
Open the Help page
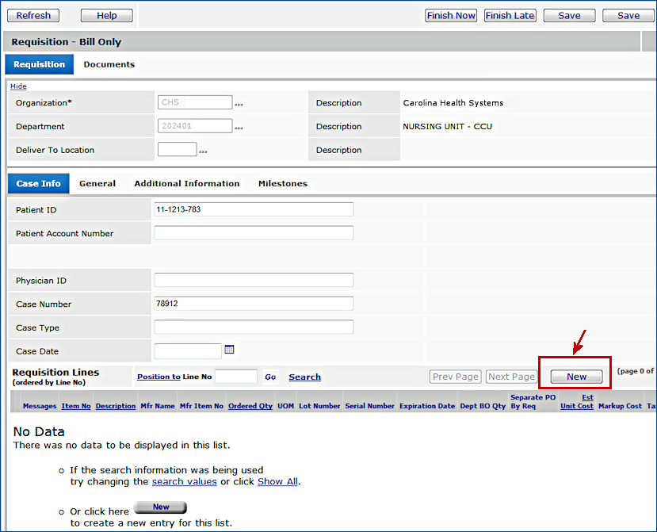107,15
